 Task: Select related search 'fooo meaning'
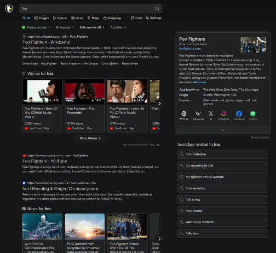coord(223,188)
